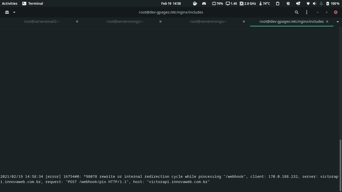
Task: Click the microphone indicator
Action: (x=321, y=3)
